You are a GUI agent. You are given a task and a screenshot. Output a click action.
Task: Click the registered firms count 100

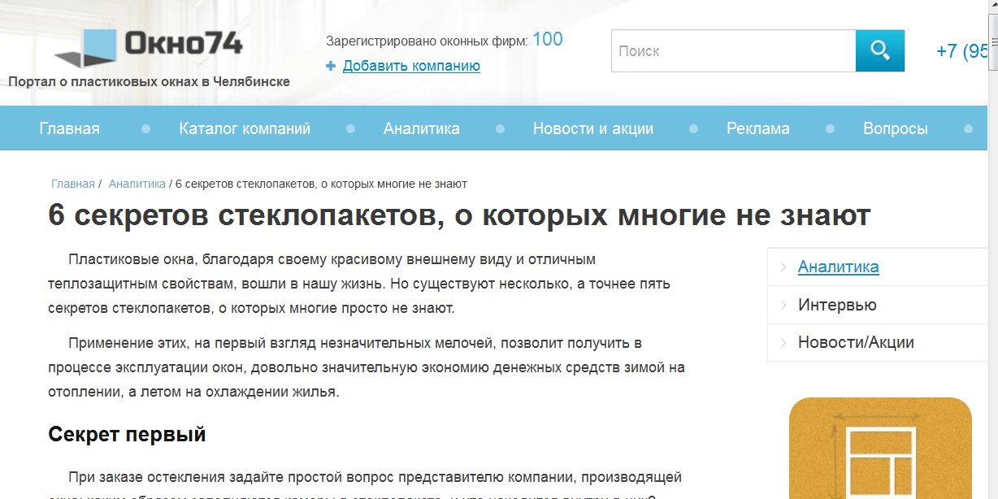pos(548,39)
